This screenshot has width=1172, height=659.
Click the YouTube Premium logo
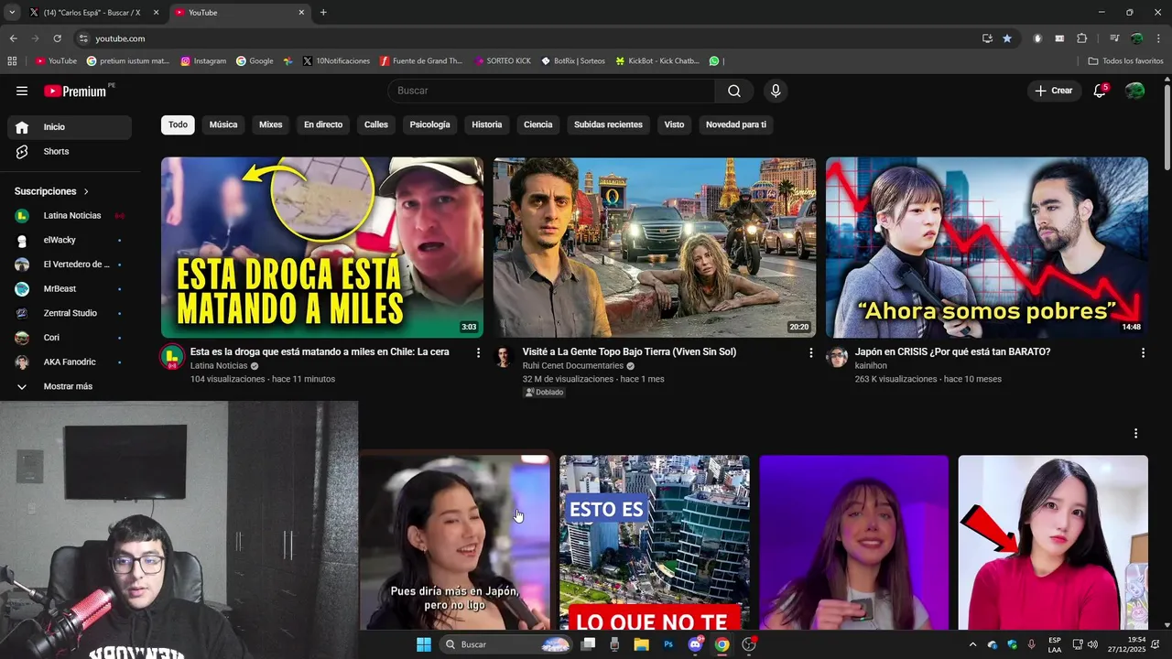tap(75, 91)
